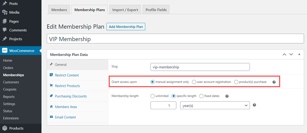The image size is (307, 133).
Task: Open Projects in admin sidebar
Action: [20, 39]
